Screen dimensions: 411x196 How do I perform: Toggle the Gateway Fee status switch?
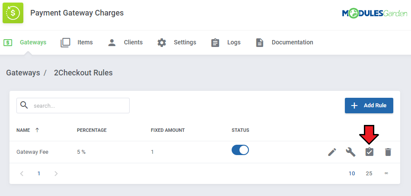(240, 150)
